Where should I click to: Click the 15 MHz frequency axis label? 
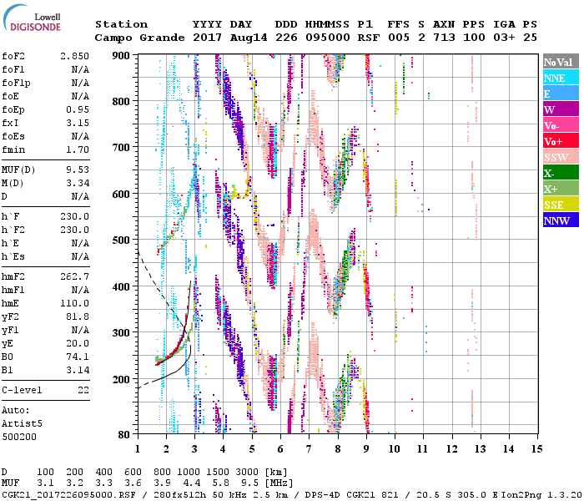point(536,448)
